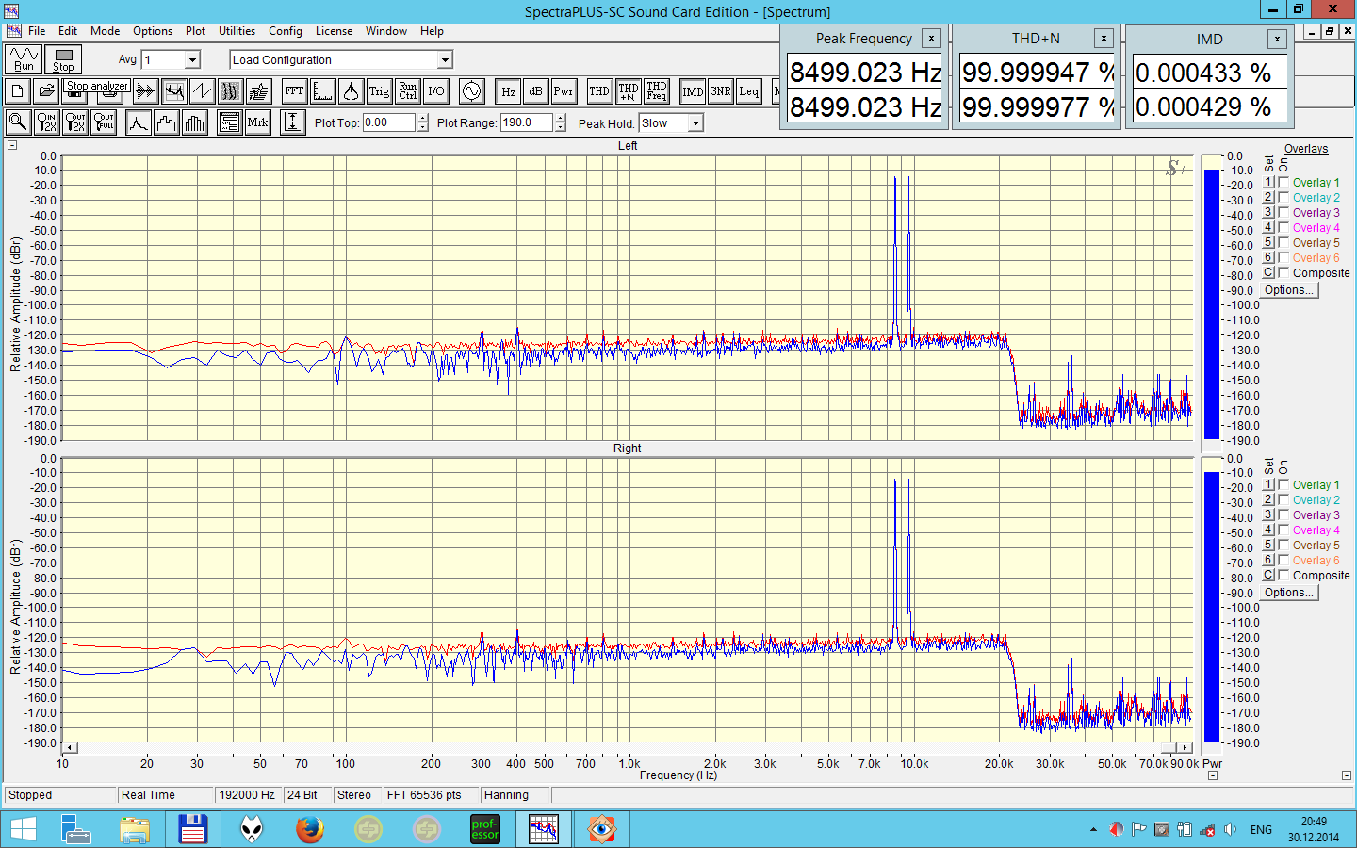The width and height of the screenshot is (1357, 848).
Task: Enable Overlay 1 checkbox on Left plot
Action: coord(1283,183)
